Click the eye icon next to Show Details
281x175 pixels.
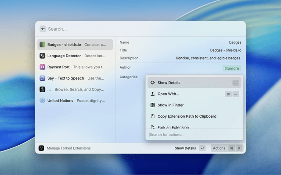point(152,83)
